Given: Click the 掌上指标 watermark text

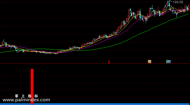Looking at the screenshot, I should click(27, 96).
